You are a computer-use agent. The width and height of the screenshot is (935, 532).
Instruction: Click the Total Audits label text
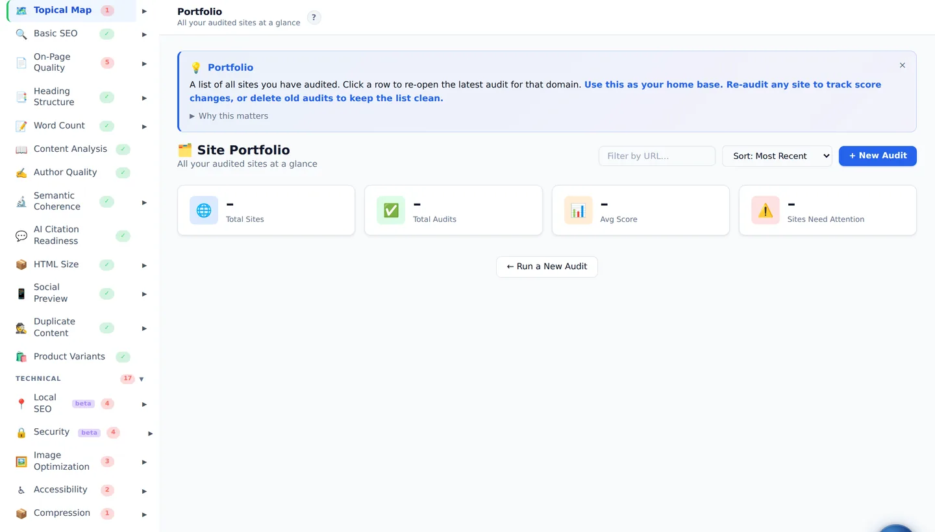coord(434,219)
